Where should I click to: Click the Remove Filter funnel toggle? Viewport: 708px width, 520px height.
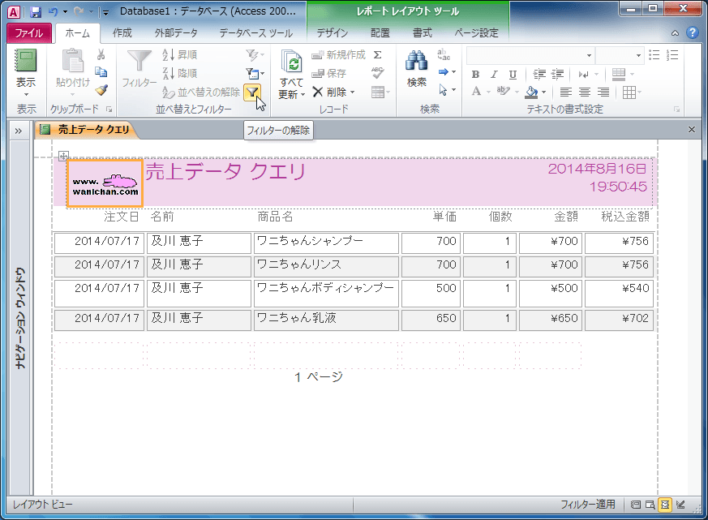252,92
